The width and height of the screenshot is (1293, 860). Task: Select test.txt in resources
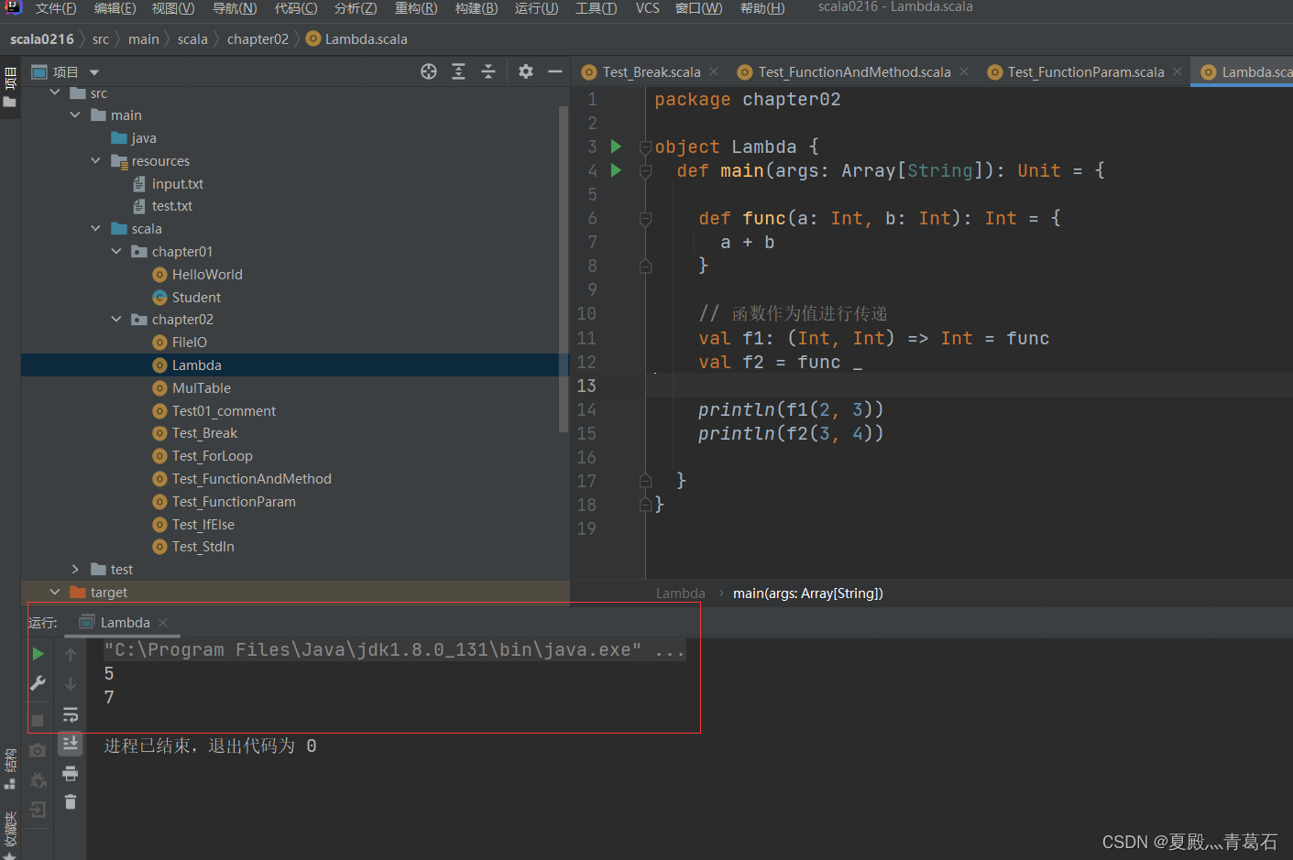(172, 206)
